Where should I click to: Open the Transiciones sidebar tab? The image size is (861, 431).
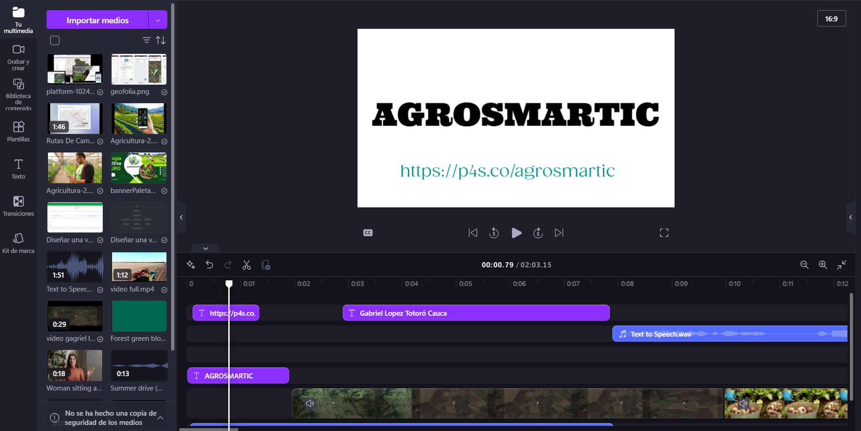[x=18, y=206]
